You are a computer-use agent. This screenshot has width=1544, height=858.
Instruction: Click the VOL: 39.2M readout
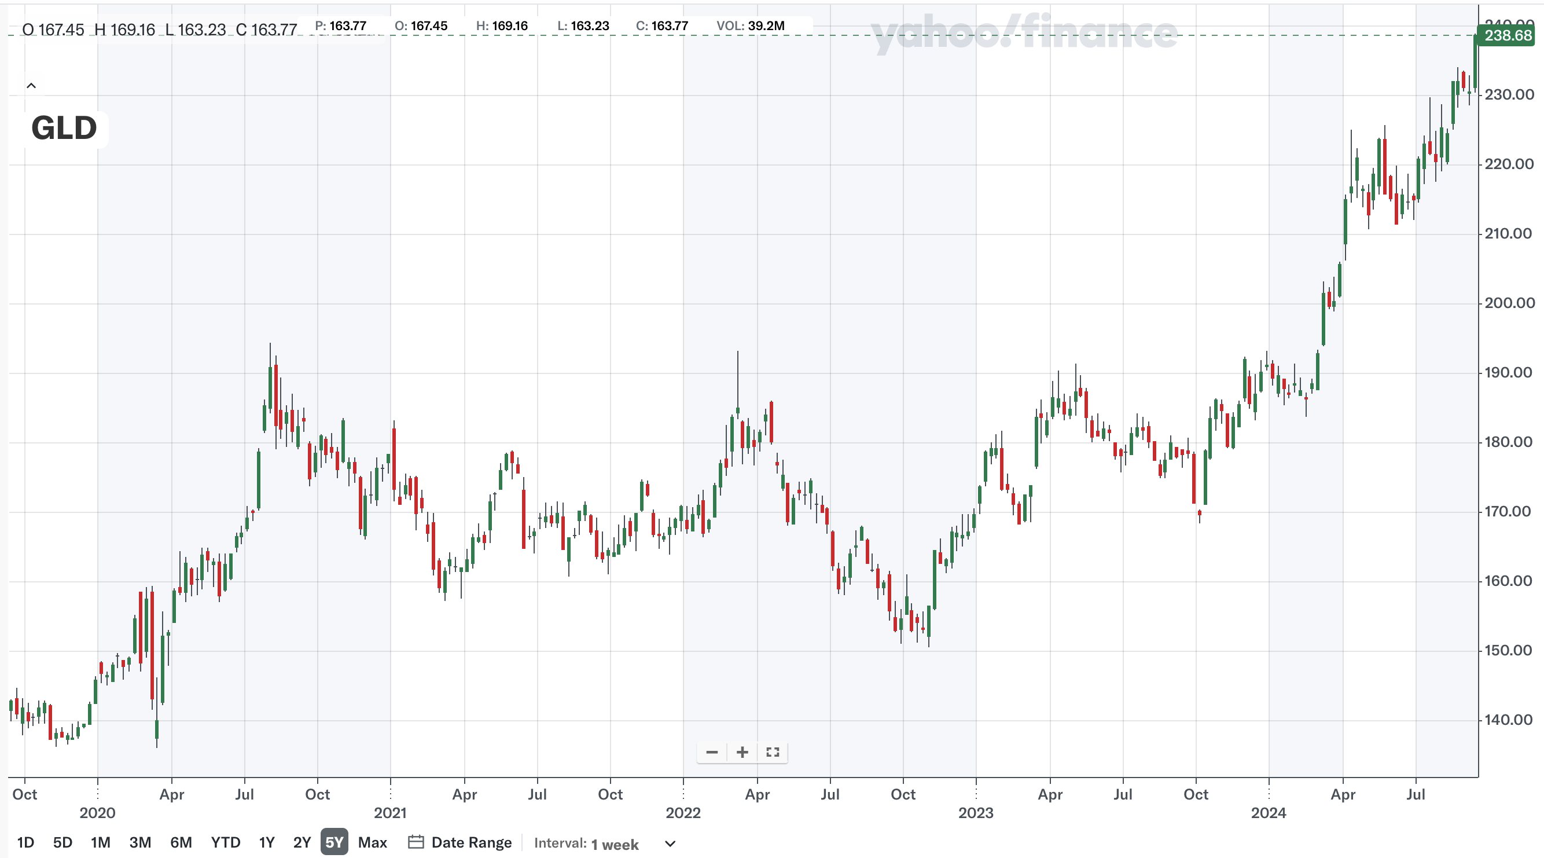coord(751,26)
